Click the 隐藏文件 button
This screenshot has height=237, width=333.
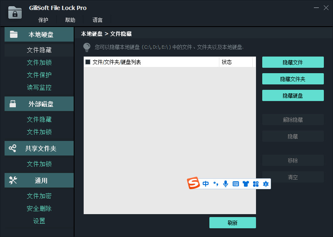tap(293, 62)
